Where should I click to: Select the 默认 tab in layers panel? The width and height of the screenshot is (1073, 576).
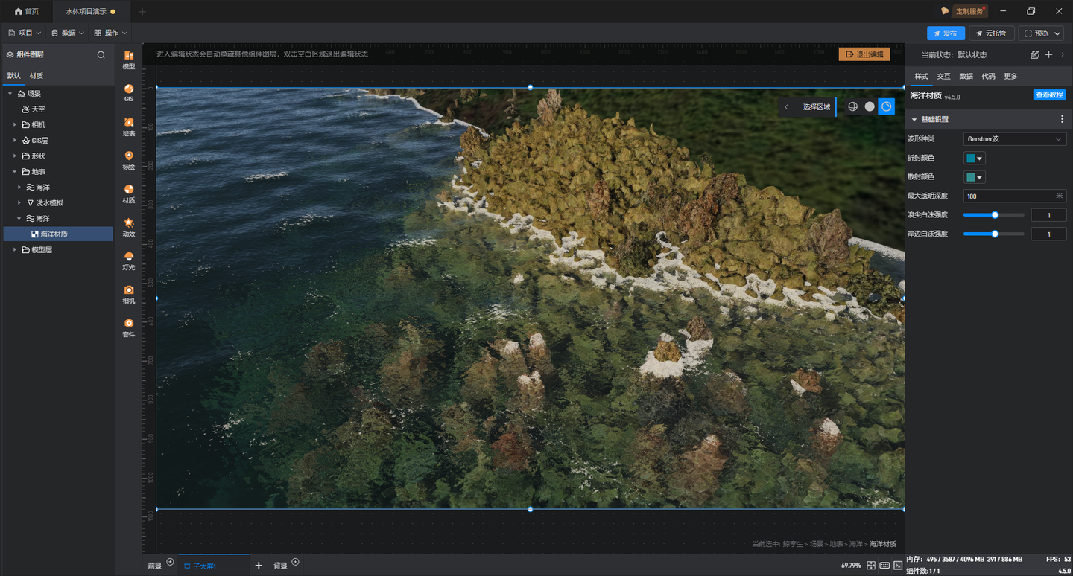click(14, 76)
